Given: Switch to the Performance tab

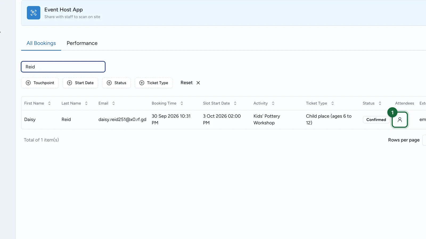Looking at the screenshot, I should pyautogui.click(x=82, y=43).
